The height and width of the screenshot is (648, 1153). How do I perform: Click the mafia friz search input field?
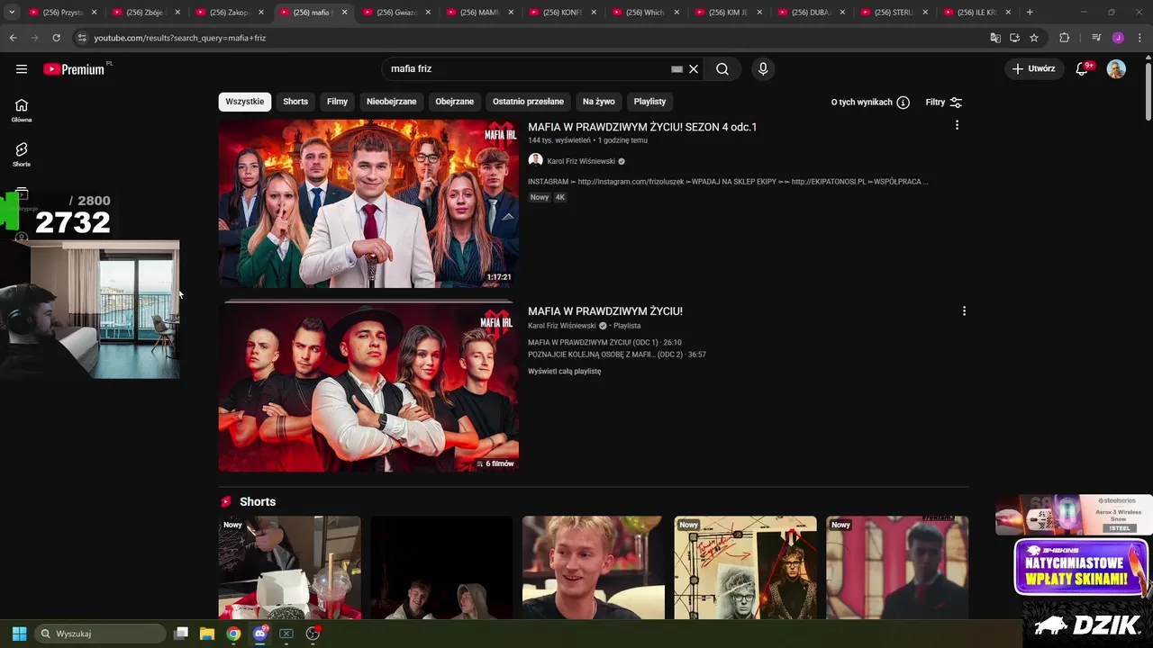click(x=527, y=69)
